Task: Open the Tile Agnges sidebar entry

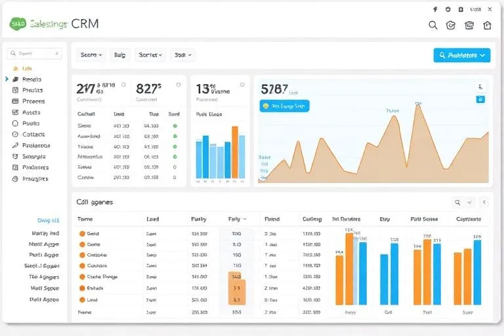Action: [44, 277]
